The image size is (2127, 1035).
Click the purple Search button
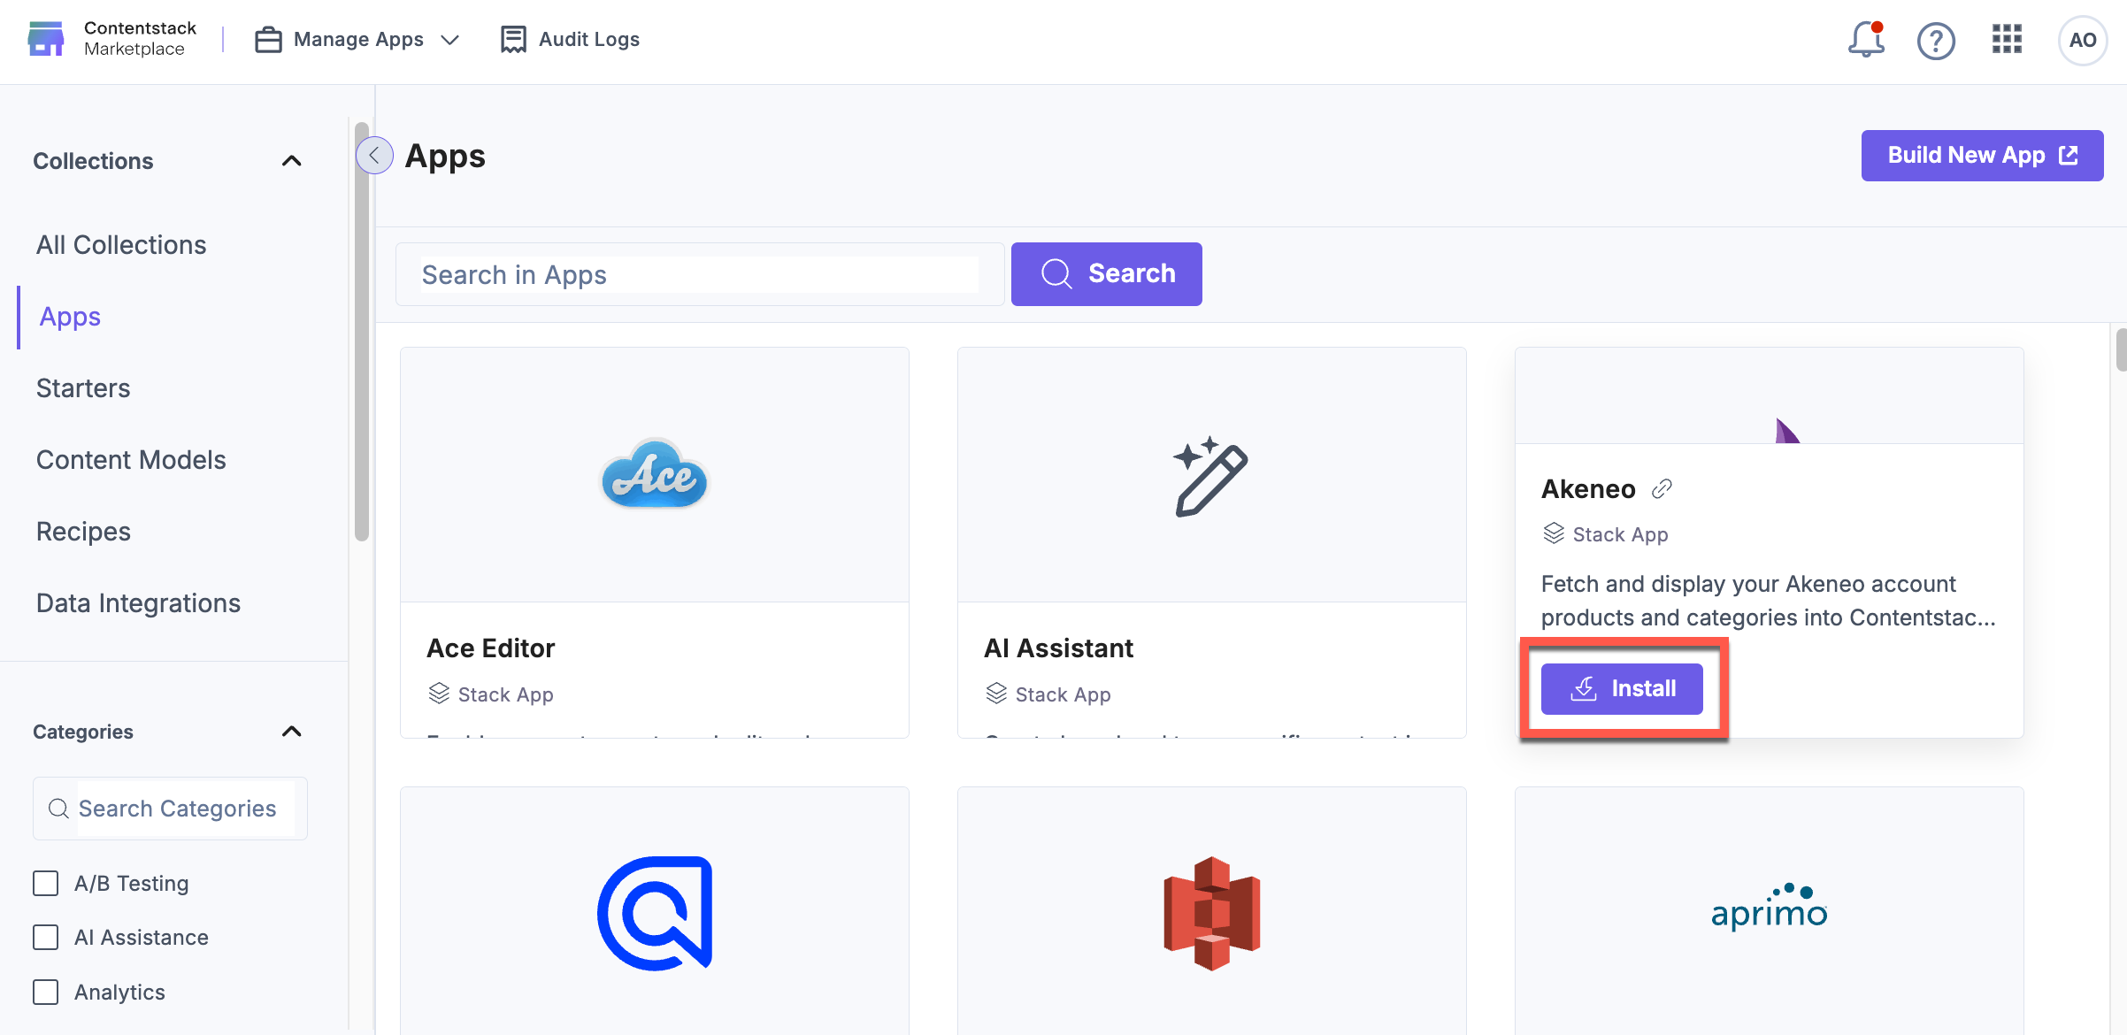click(1106, 274)
